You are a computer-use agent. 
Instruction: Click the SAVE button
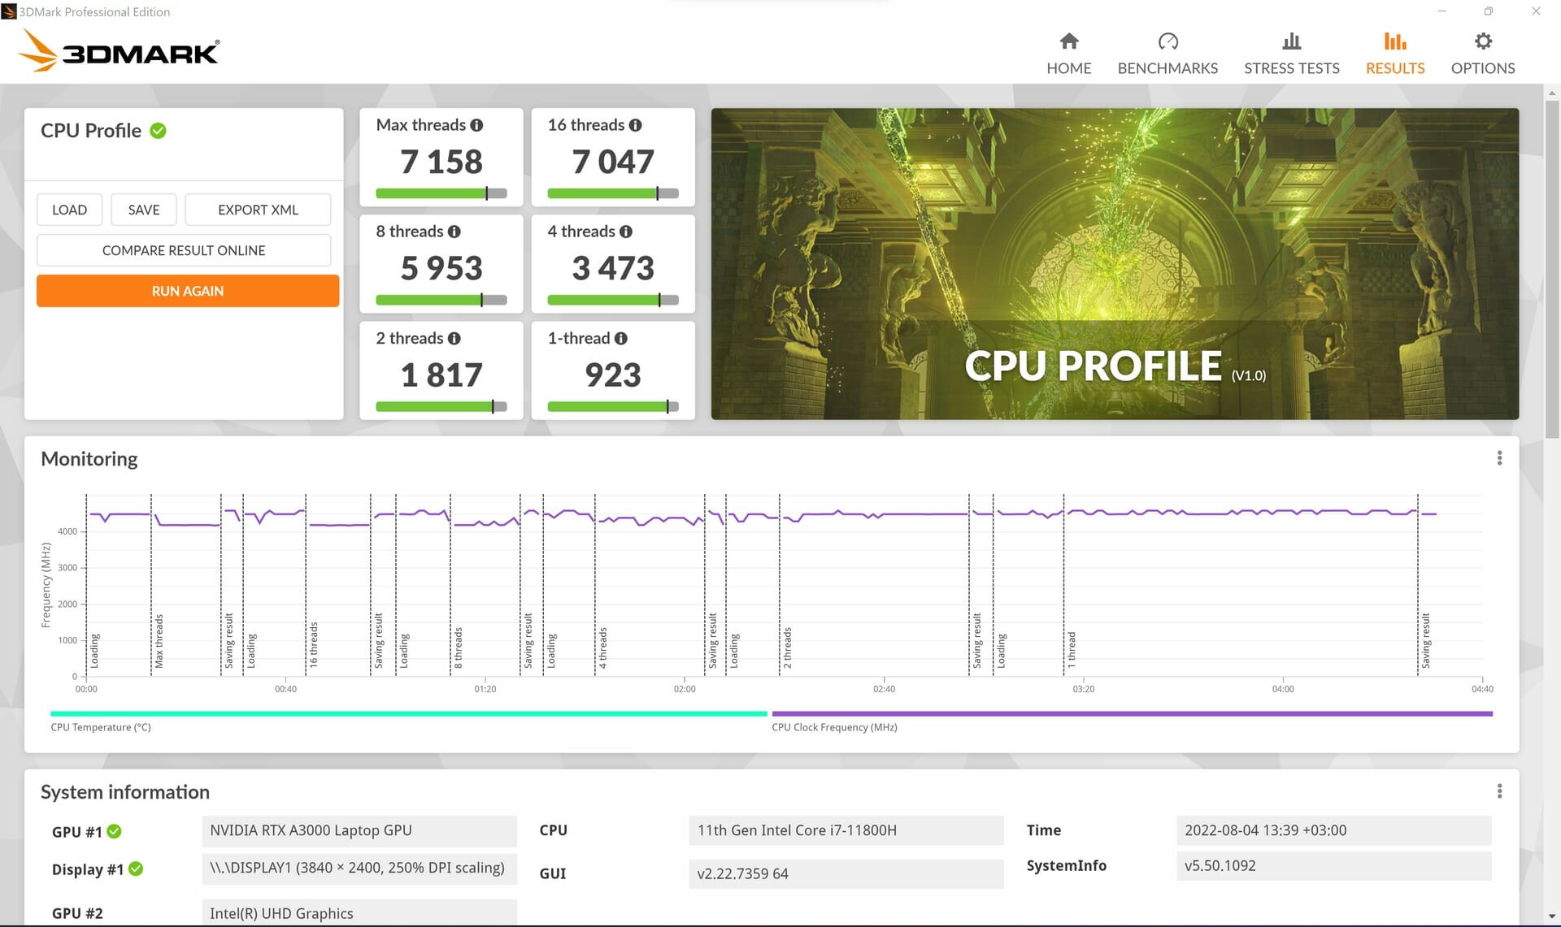144,210
